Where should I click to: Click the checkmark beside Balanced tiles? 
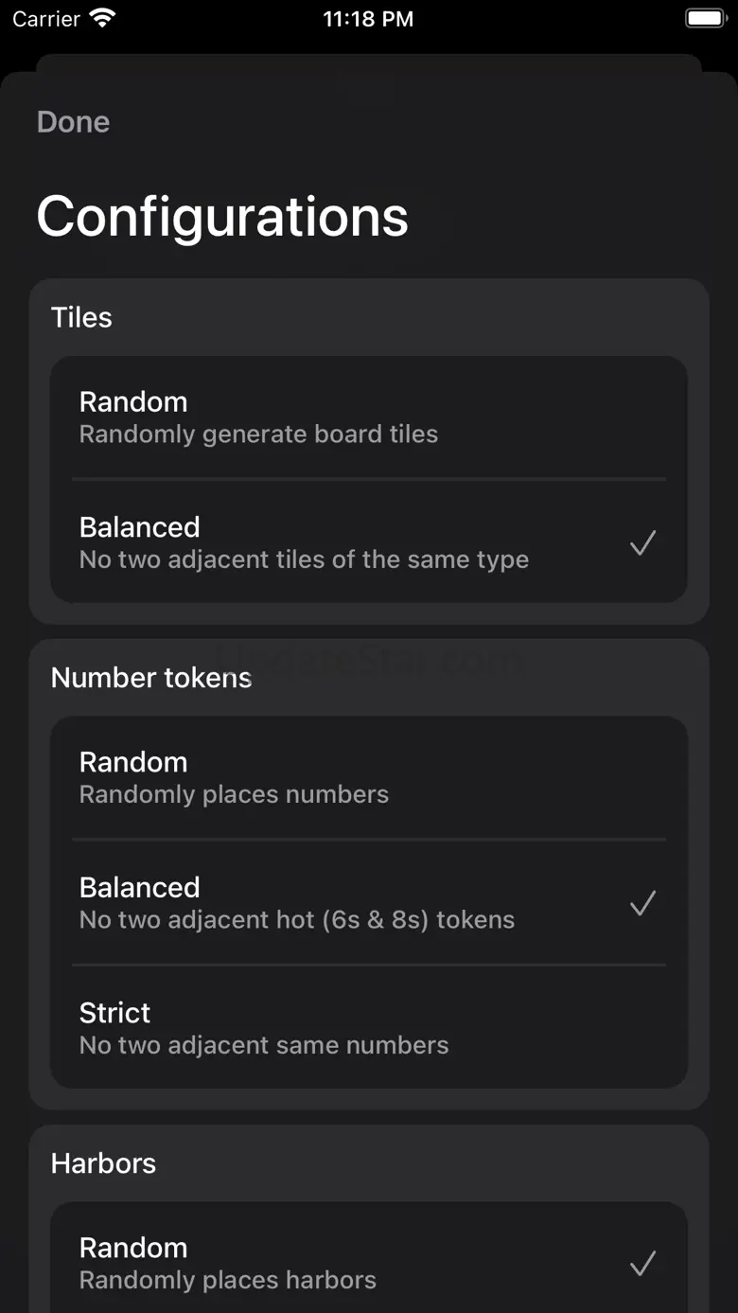[x=642, y=542]
